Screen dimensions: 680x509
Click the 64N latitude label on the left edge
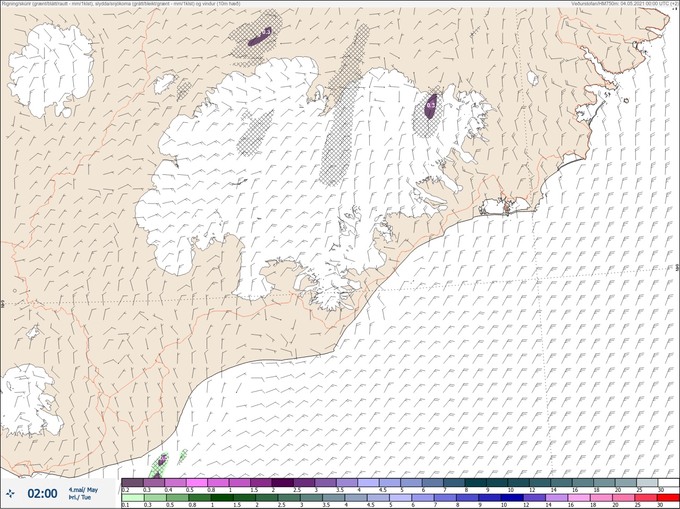[x=3, y=305]
